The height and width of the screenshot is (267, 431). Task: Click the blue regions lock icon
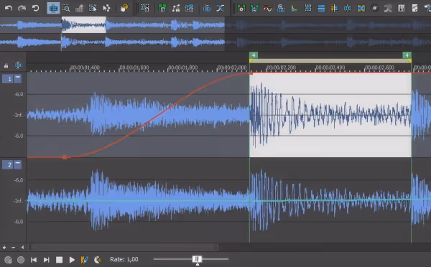click(x=190, y=8)
